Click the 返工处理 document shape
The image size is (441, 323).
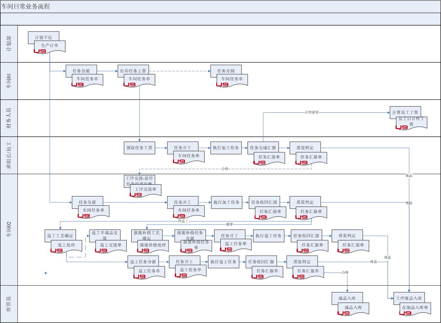pyautogui.click(x=66, y=246)
